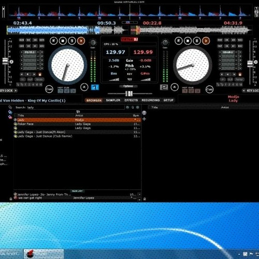Click the right deck Gain knob
Viewport: 259px width, 259px height.
tap(165, 42)
